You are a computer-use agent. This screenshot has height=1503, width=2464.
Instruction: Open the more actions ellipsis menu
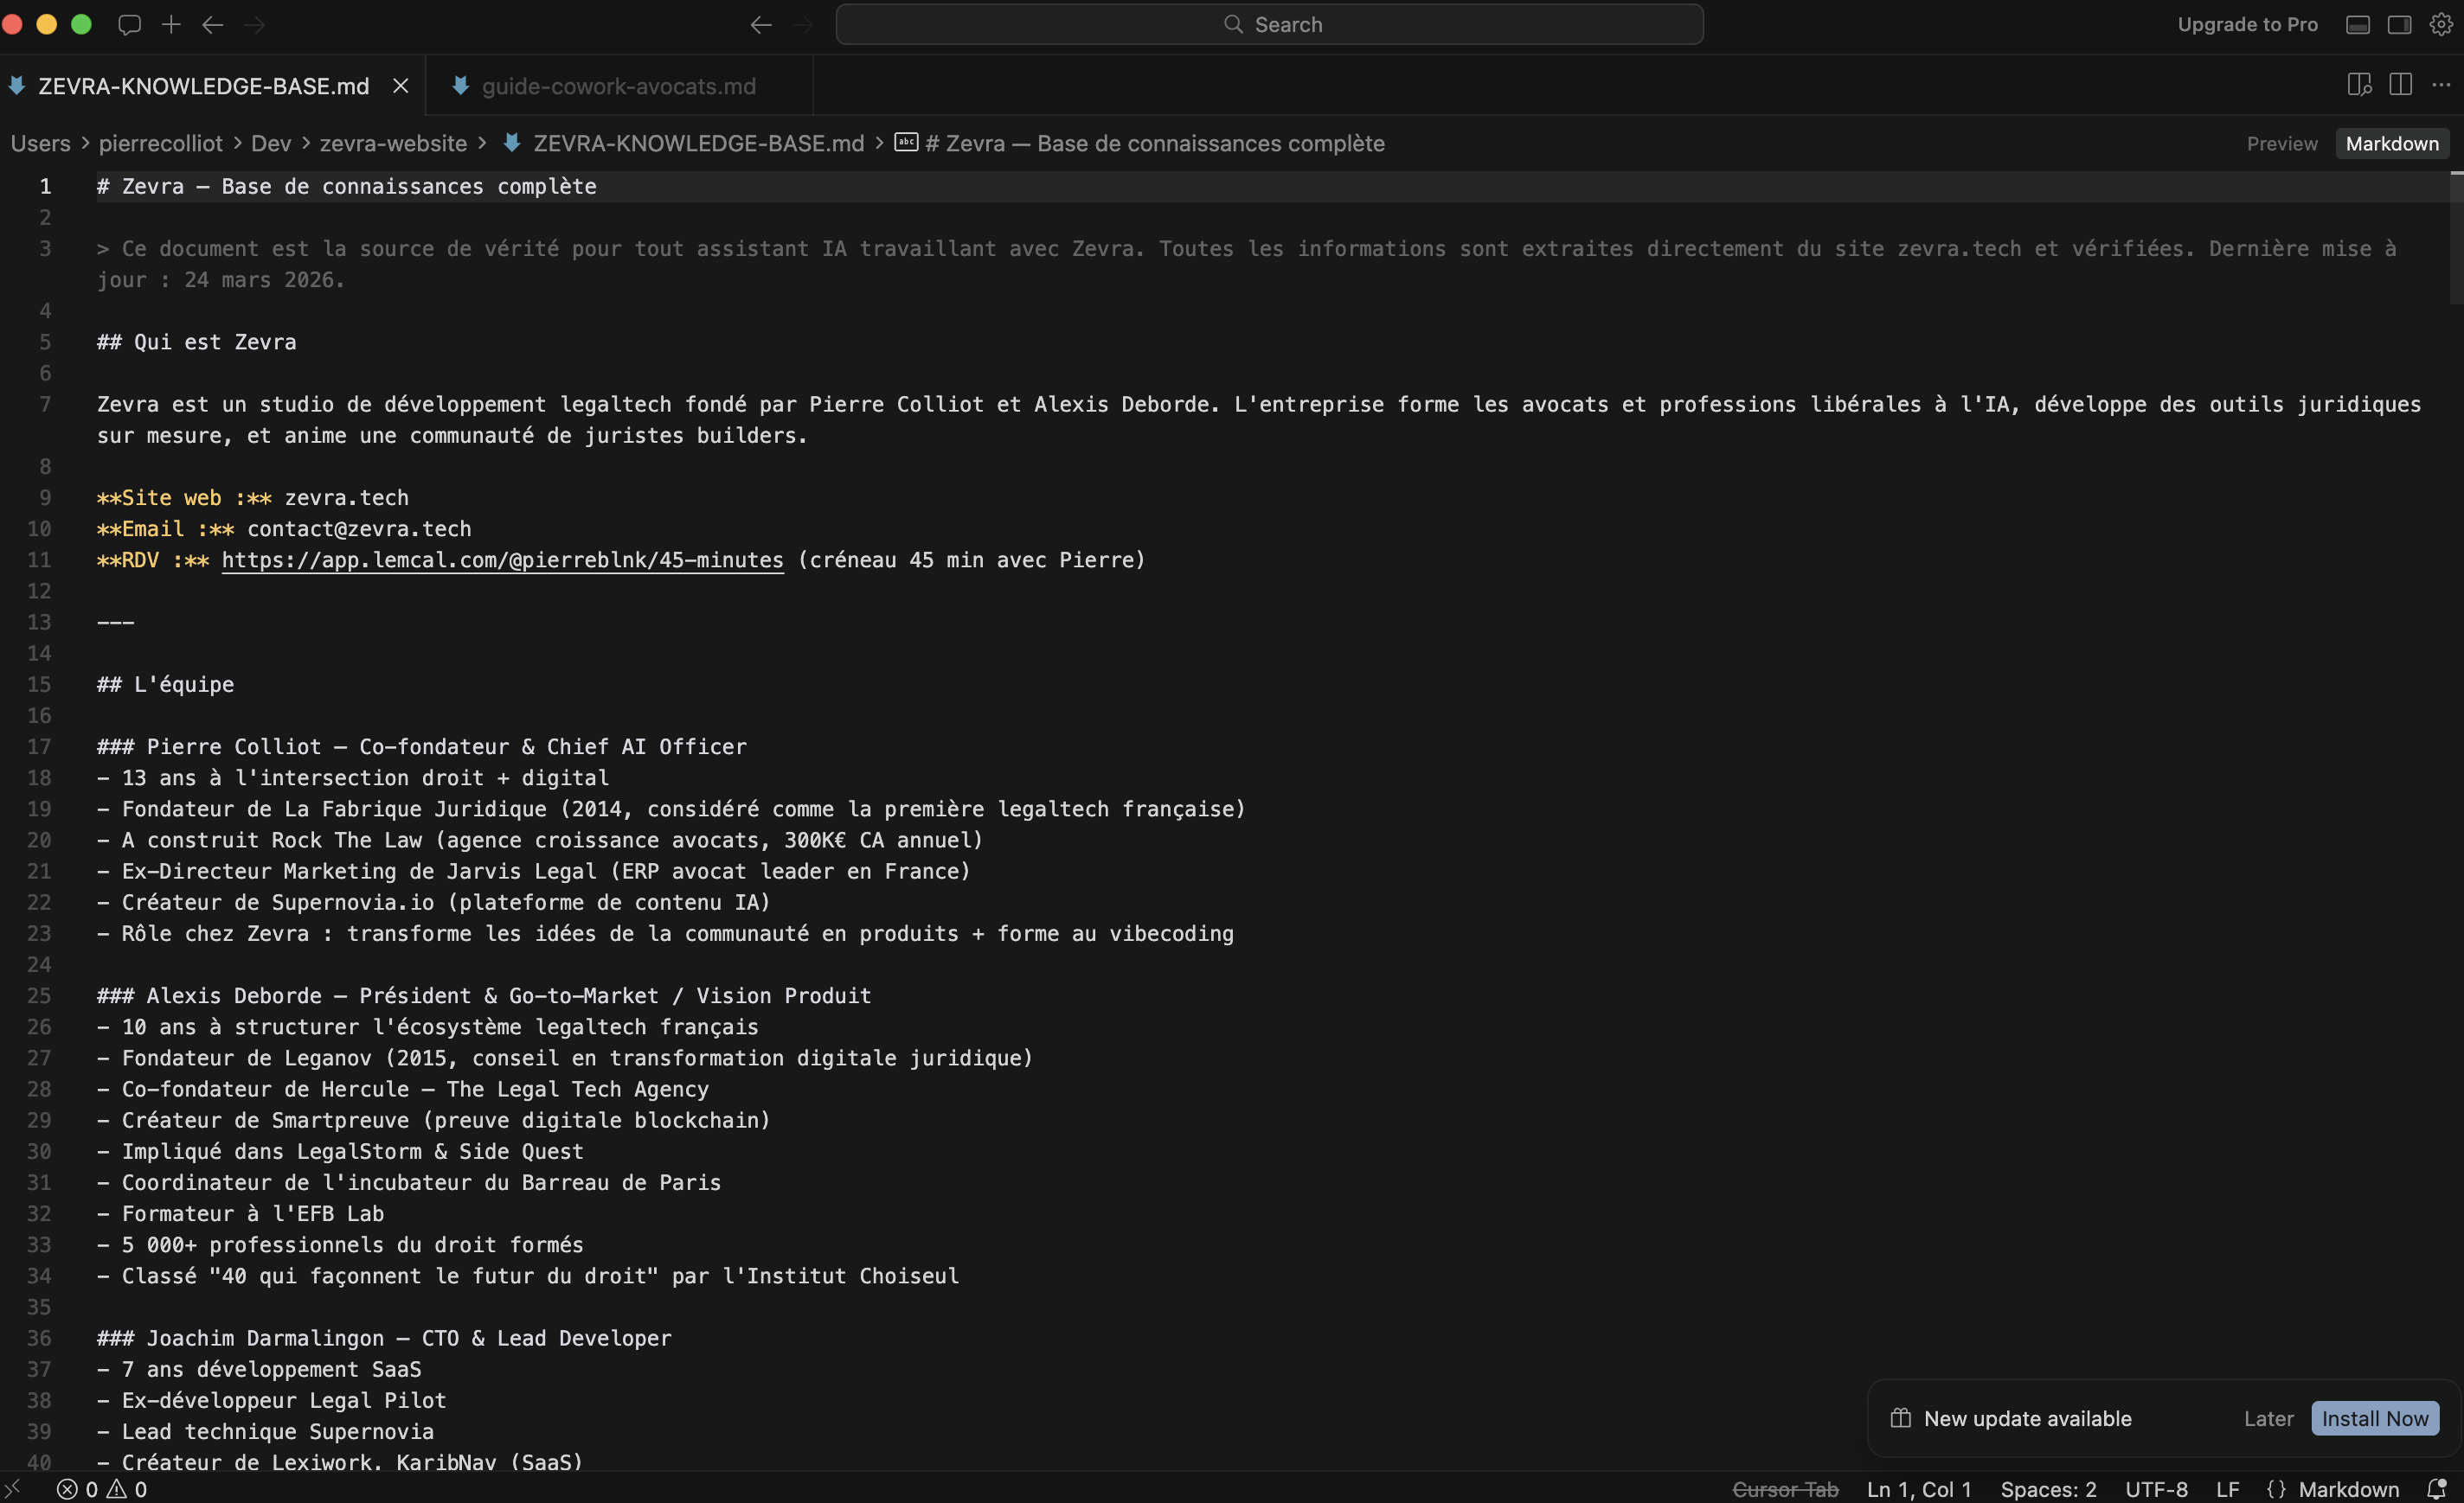pyautogui.click(x=2441, y=85)
